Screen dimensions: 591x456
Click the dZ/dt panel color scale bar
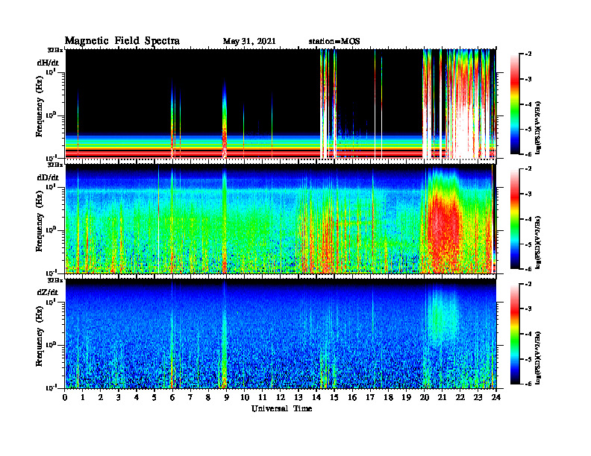pyautogui.click(x=515, y=334)
